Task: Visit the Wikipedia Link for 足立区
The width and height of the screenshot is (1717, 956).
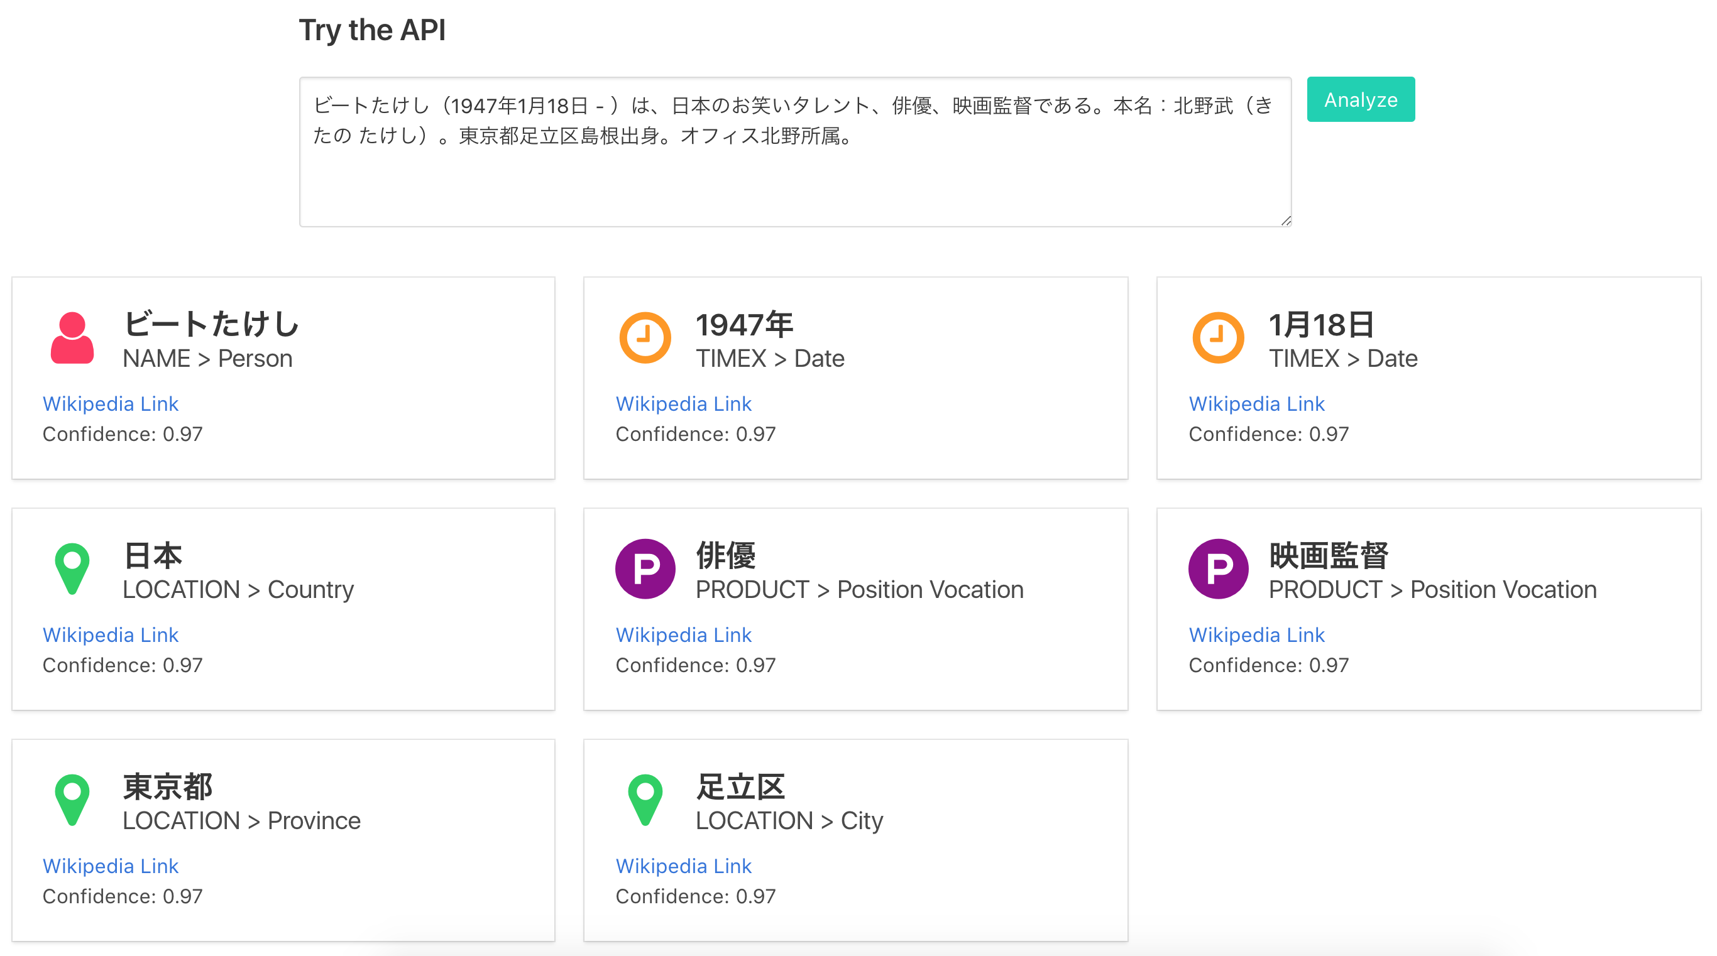Action: pos(683,866)
